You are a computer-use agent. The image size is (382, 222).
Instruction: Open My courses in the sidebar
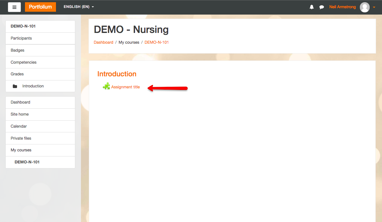(40, 150)
